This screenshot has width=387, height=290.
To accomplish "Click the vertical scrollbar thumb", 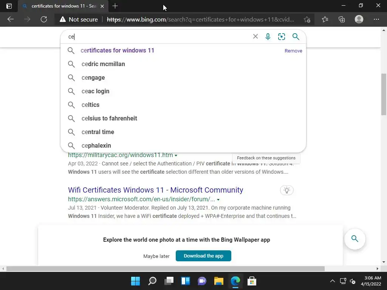I will 384,94.
